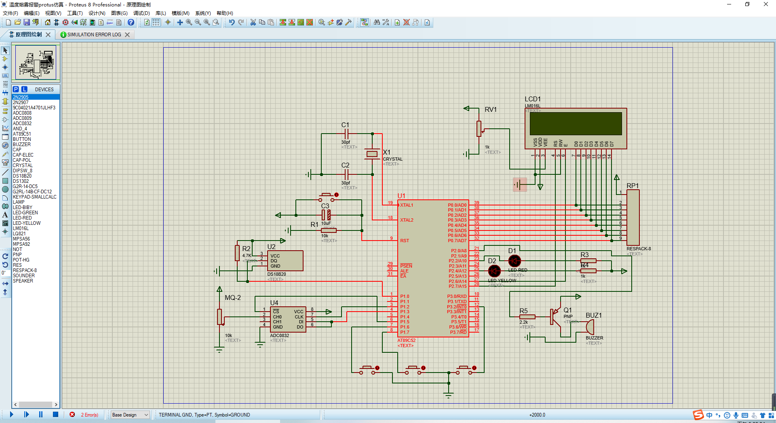Select Terminals mode tool
Image resolution: width=776 pixels, height=423 pixels.
click(x=5, y=111)
